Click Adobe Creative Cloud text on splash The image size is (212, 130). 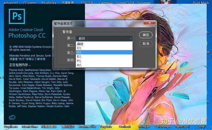pyautogui.click(x=26, y=30)
